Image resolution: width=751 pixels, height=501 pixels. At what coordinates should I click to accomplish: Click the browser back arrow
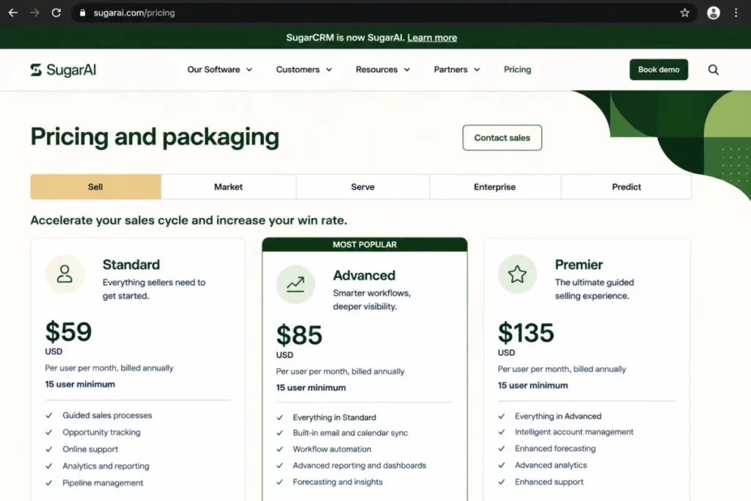click(x=13, y=13)
